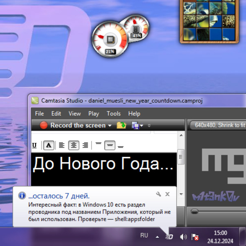
Task: Open the Edit menu
Action: pos(56,114)
